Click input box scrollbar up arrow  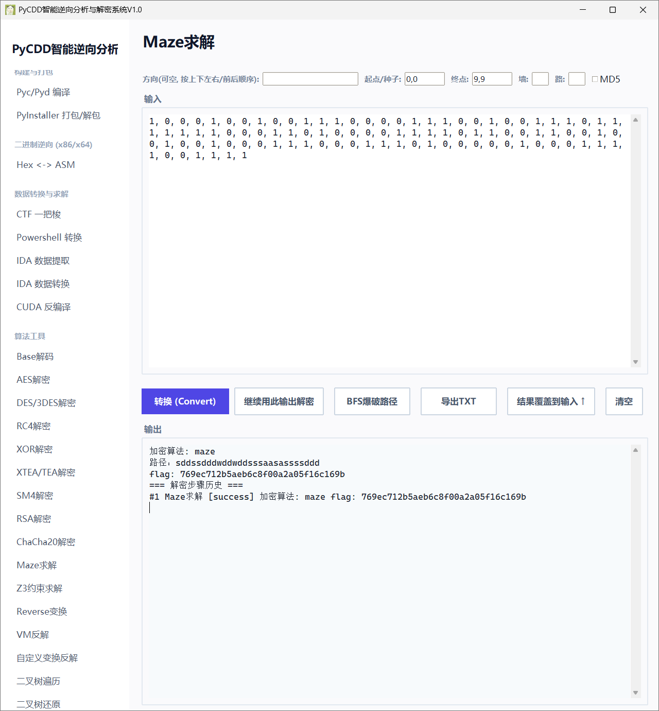pyautogui.click(x=635, y=120)
